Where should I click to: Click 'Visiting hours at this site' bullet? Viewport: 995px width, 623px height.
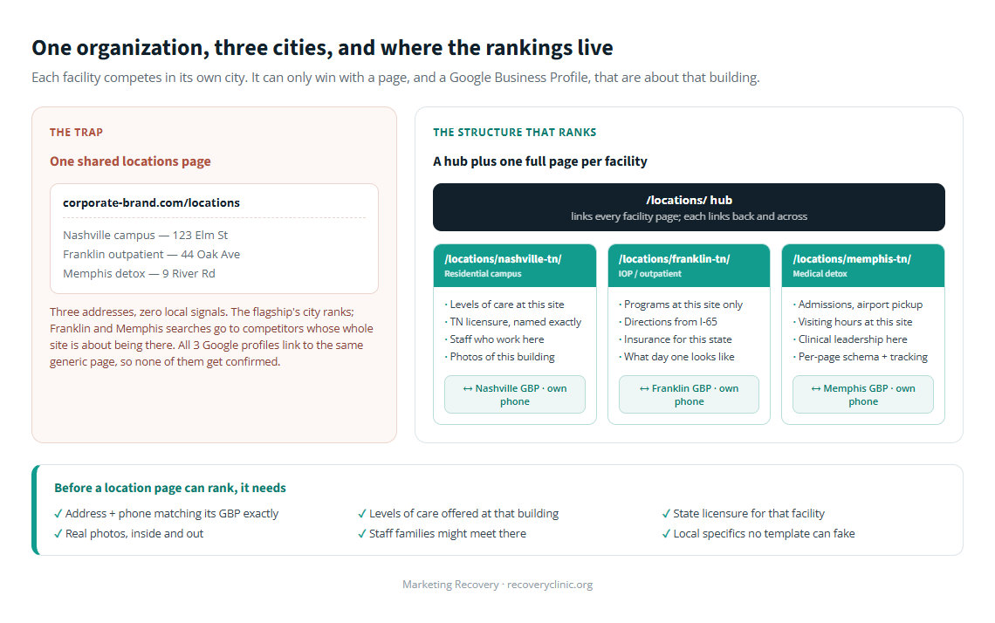coord(853,322)
